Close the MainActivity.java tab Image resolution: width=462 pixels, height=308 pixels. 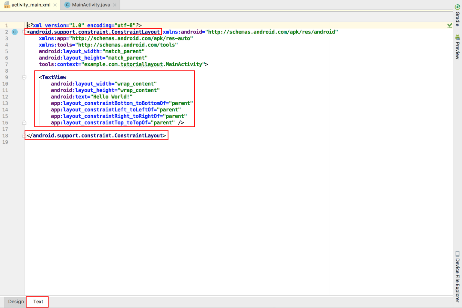tap(115, 5)
